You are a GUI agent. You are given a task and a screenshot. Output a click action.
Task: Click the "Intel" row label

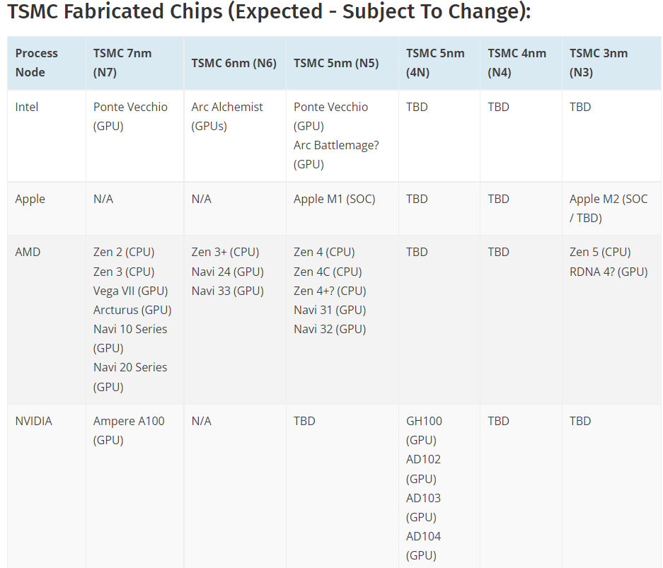27,107
